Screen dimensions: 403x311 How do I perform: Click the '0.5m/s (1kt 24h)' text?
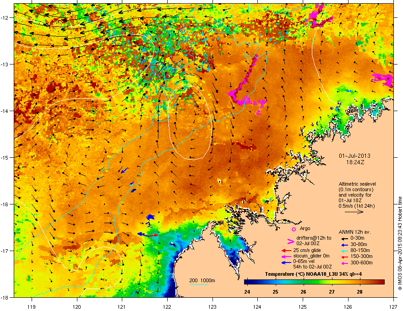coord(356,206)
